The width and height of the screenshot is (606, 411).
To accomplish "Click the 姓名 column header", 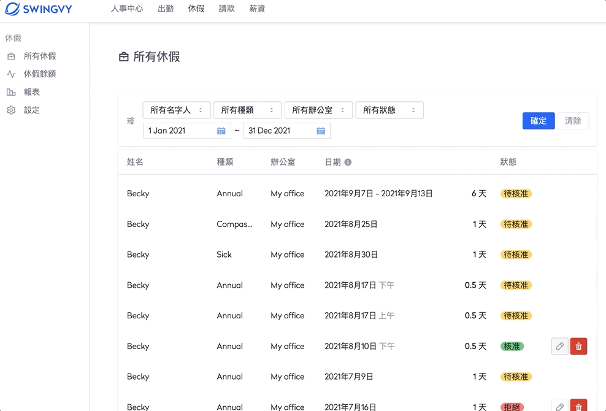I will point(135,162).
